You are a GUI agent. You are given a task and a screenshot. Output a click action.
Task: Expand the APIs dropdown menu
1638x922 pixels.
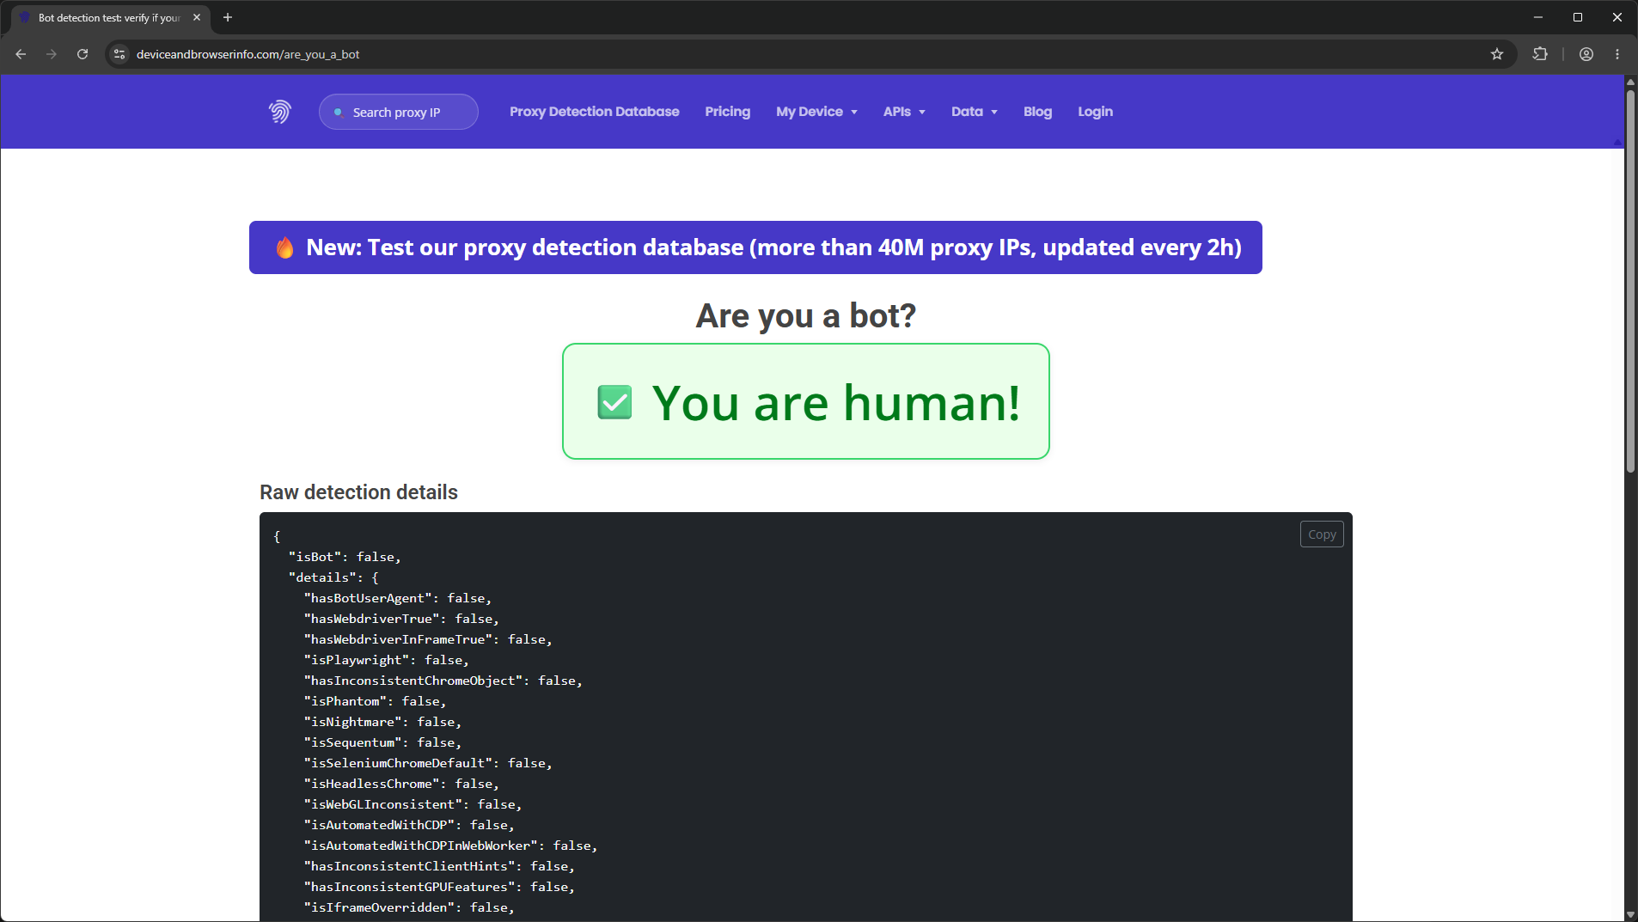[904, 112]
